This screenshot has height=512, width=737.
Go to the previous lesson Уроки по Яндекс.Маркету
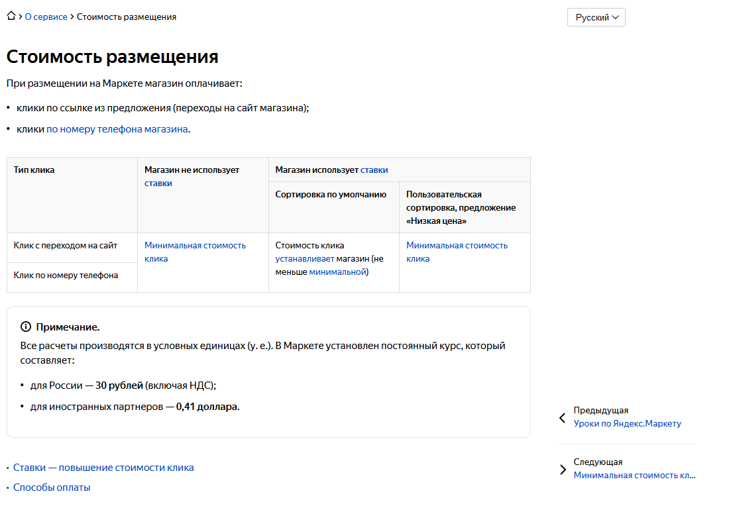click(627, 423)
